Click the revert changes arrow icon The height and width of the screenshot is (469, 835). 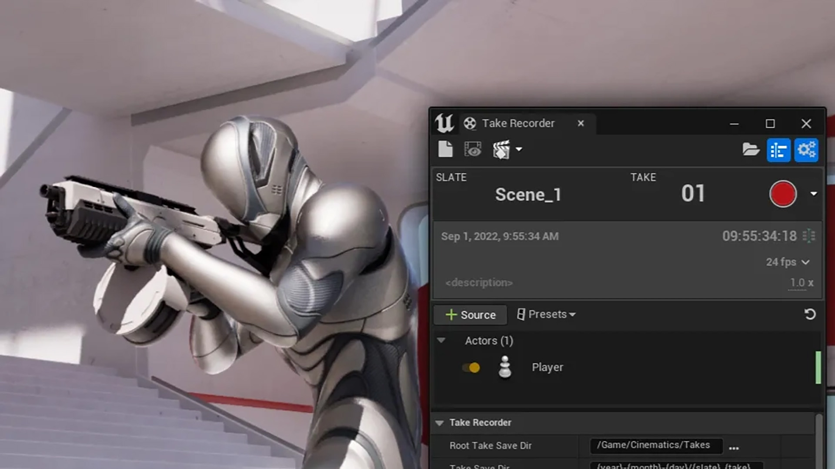810,314
